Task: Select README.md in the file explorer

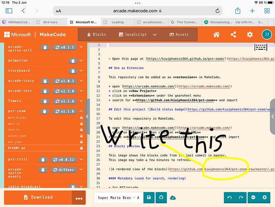Action: pyautogui.click(x=45, y=148)
